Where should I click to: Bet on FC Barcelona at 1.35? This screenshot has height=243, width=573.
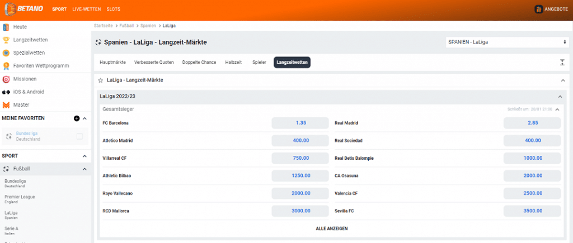(300, 123)
